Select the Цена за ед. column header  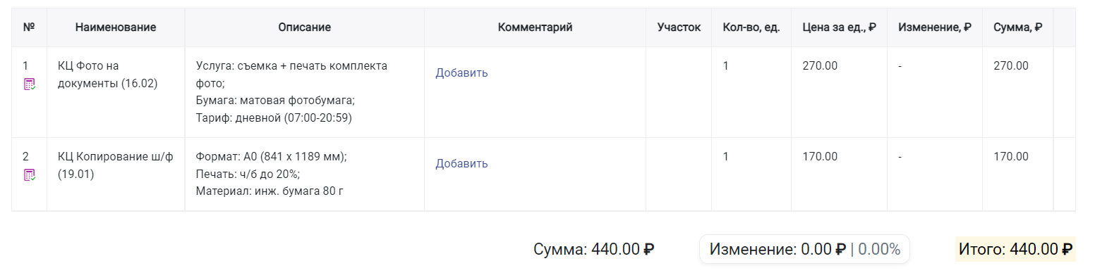pyautogui.click(x=839, y=27)
